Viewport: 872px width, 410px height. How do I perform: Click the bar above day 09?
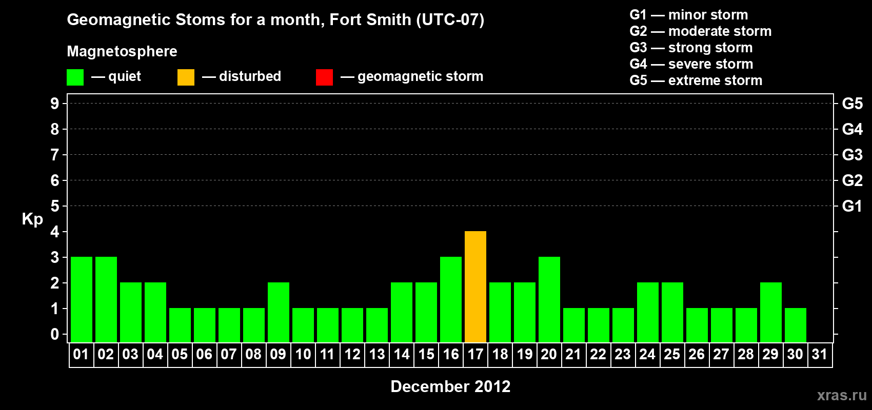coord(279,312)
